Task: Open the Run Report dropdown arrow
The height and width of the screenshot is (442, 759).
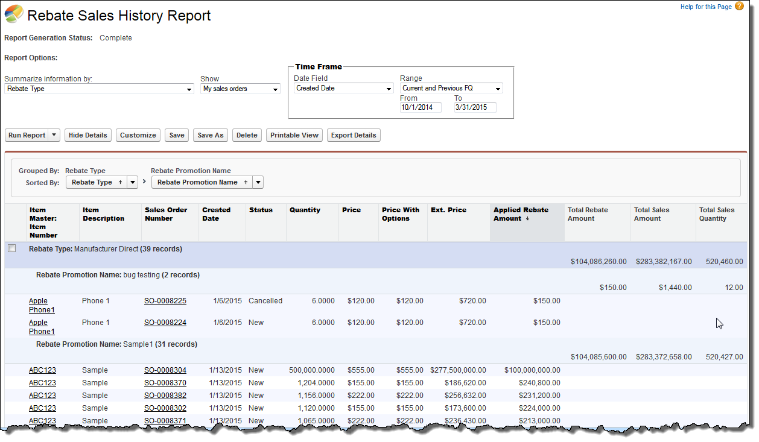Action: point(54,135)
